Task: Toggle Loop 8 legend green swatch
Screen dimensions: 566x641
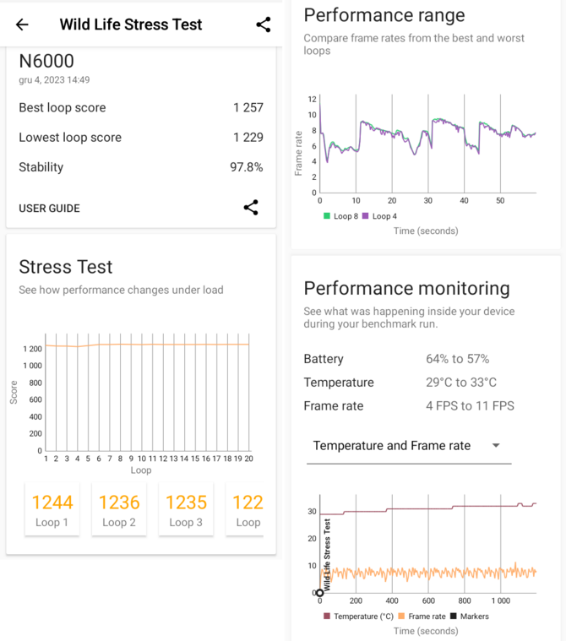Action: pos(327,216)
